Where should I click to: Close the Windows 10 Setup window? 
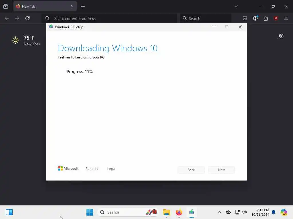point(240,27)
